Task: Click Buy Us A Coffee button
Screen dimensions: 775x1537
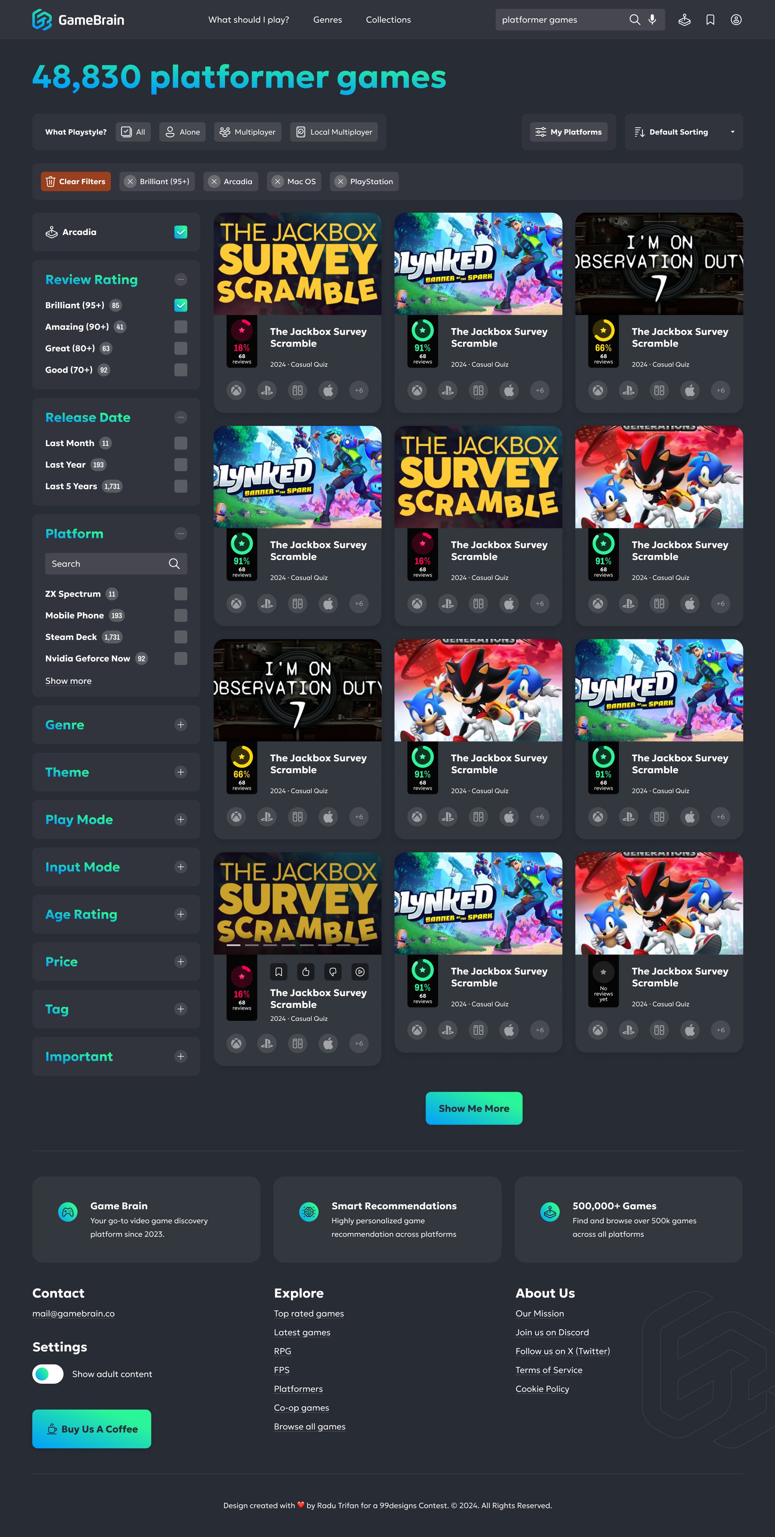Action: pos(92,1428)
